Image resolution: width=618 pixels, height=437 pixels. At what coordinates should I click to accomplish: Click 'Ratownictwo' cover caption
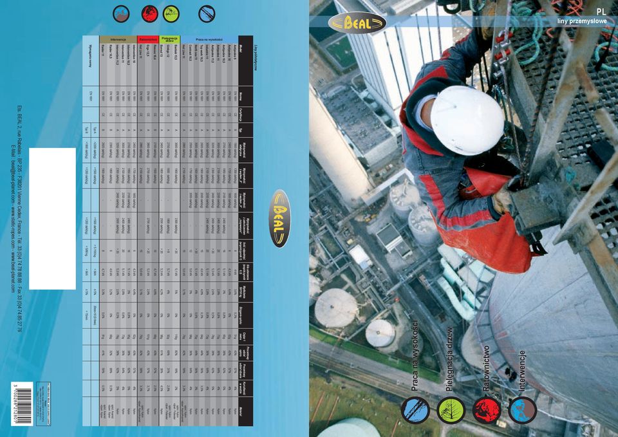486,368
